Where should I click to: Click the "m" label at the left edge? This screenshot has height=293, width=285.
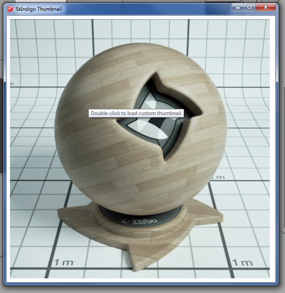coord(12,83)
